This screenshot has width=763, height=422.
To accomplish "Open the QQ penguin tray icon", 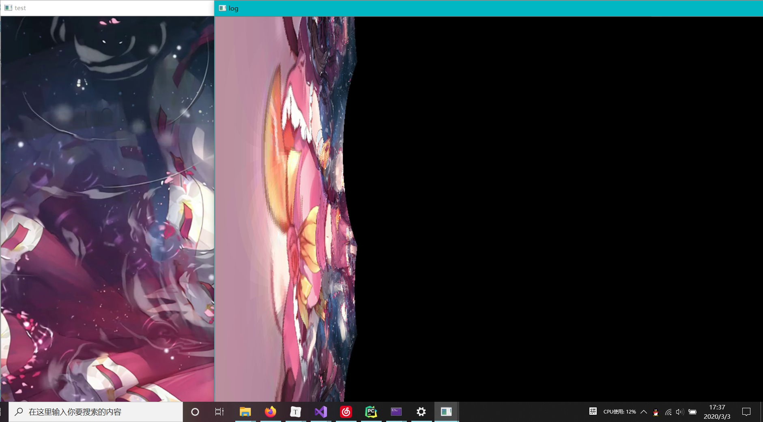I will [x=656, y=412].
